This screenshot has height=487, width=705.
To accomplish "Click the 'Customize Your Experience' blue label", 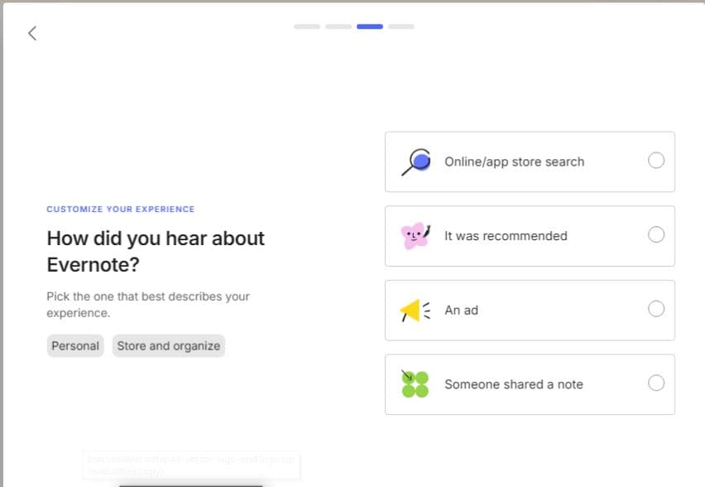I will click(x=121, y=210).
